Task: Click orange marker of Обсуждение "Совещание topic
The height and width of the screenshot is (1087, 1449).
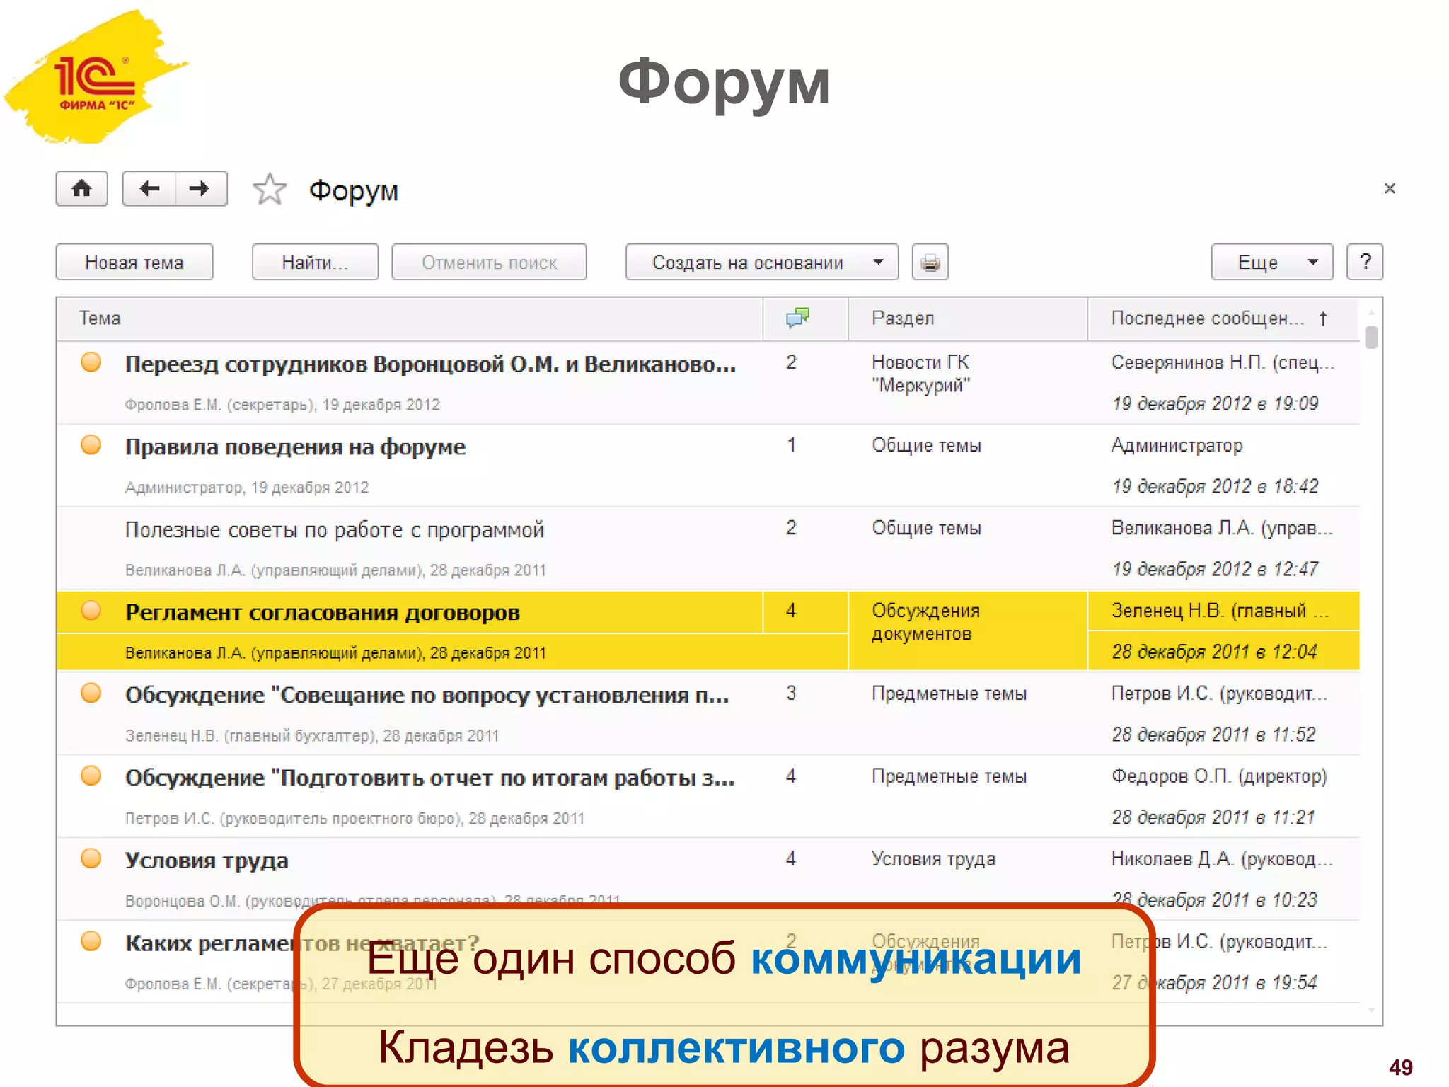Action: (x=91, y=693)
